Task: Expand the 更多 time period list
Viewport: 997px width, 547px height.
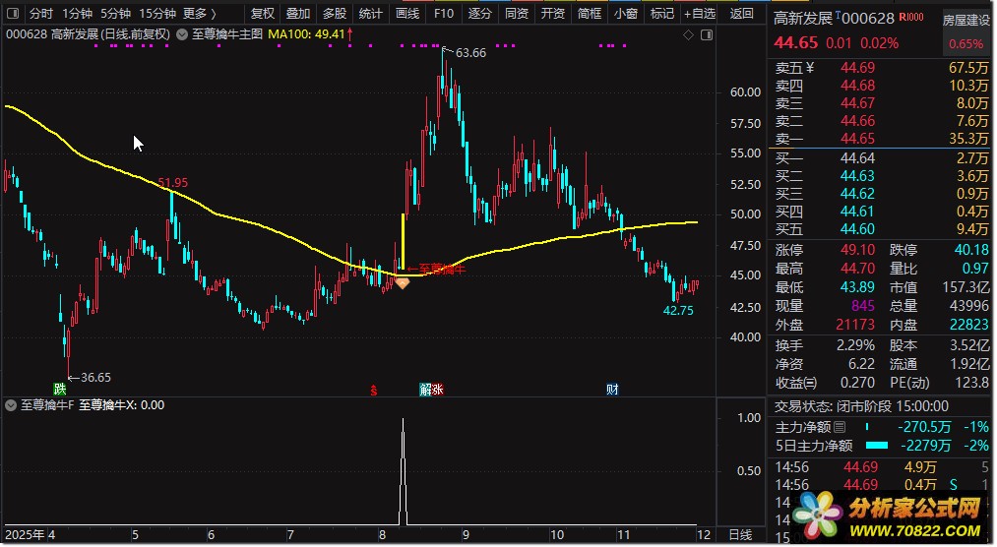Action: click(200, 14)
